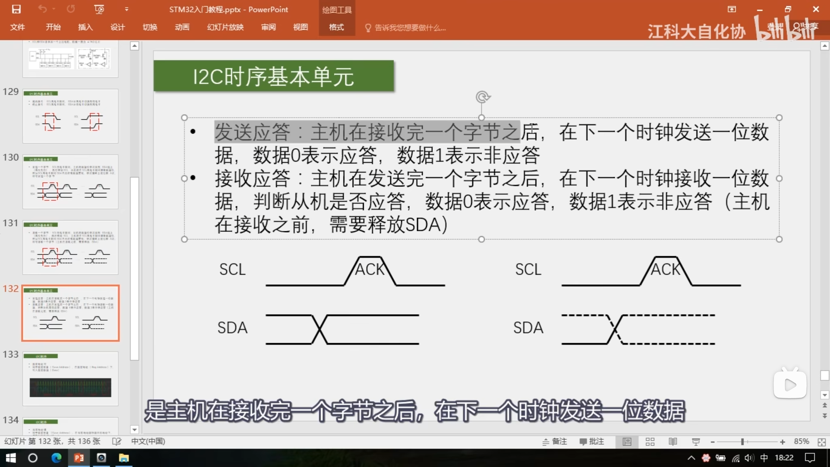Screen dimensions: 830x467
Task: Open the 动画 (Animations) ribbon tab
Action: [x=182, y=27]
